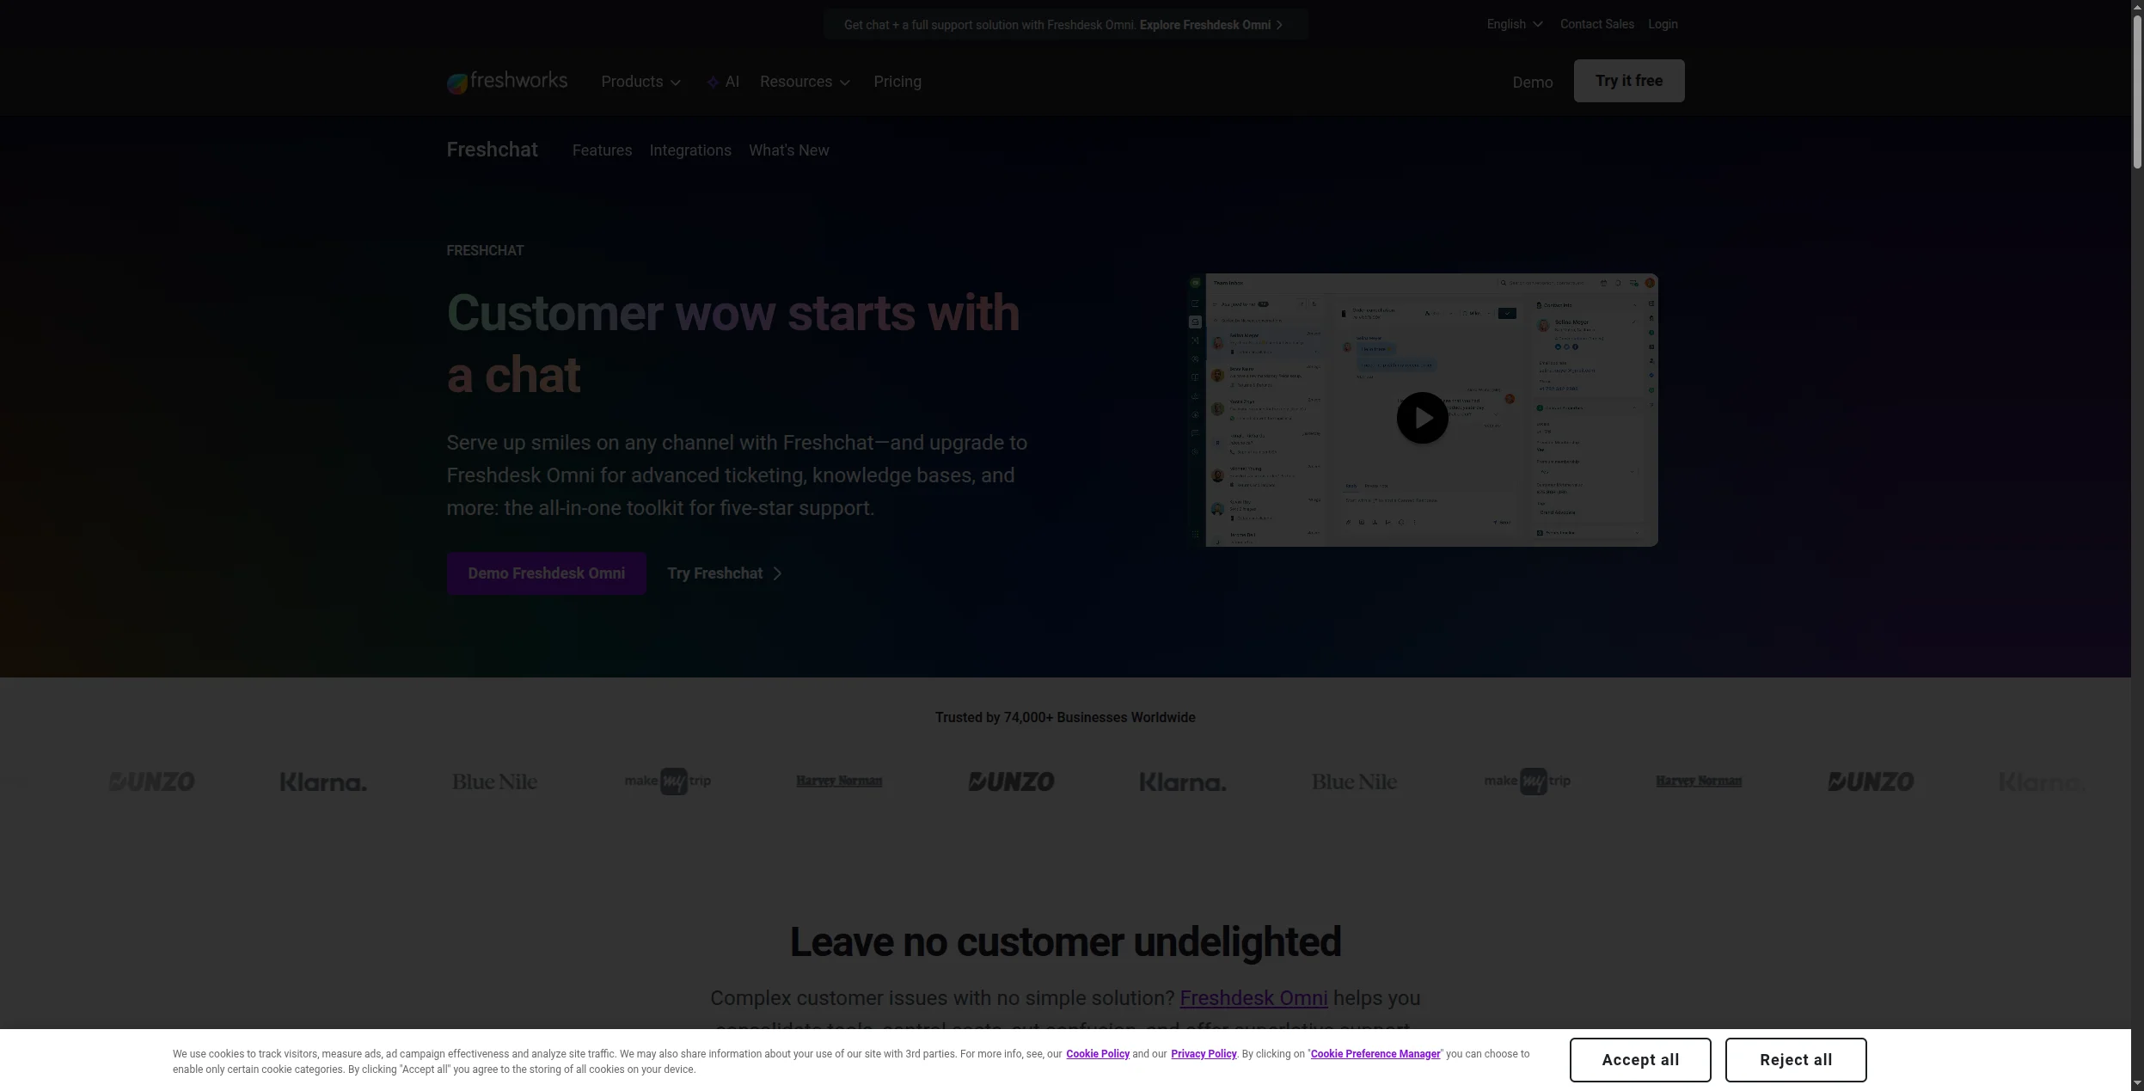Click the Freshworks logo
2144x1091 pixels.
pos(507,82)
